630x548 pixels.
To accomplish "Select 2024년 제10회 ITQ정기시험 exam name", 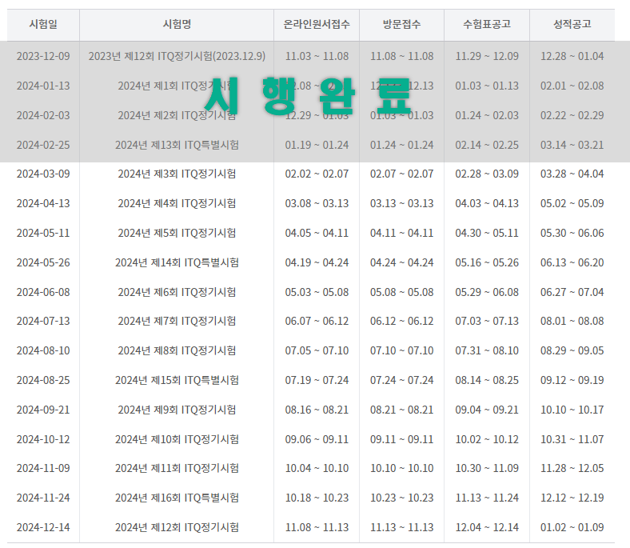I will coord(177,439).
